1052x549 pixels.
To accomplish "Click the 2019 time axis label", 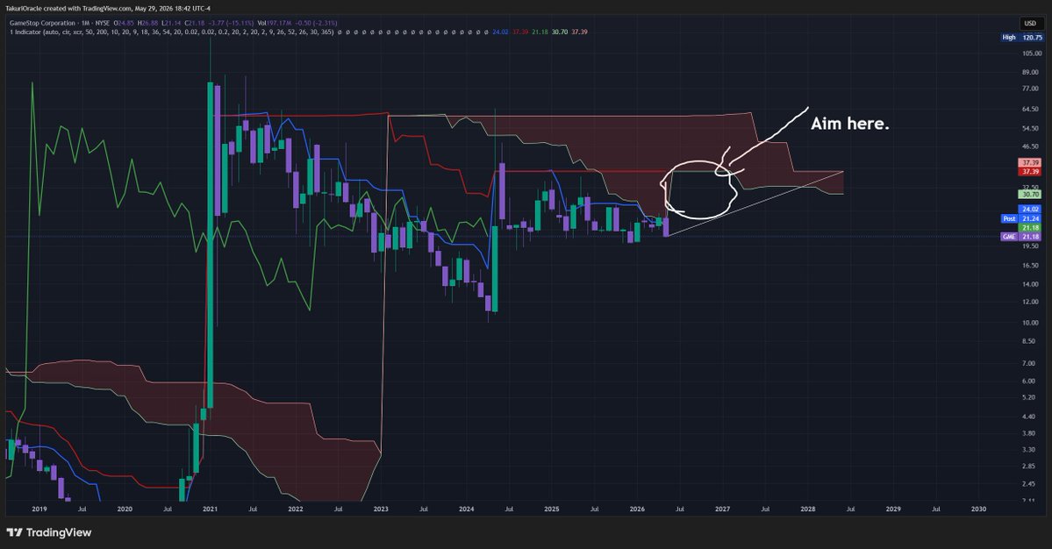I will [39, 509].
